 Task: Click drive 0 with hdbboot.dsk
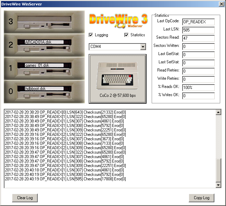[45, 91]
